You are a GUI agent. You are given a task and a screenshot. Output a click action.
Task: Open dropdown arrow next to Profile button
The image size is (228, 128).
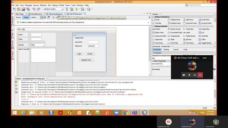coord(92,9)
